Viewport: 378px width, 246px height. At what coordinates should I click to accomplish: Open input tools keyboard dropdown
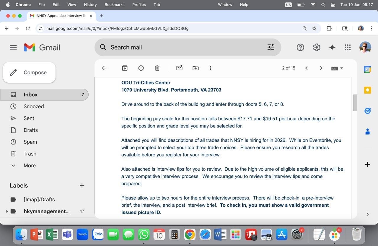pyautogui.click(x=337, y=68)
